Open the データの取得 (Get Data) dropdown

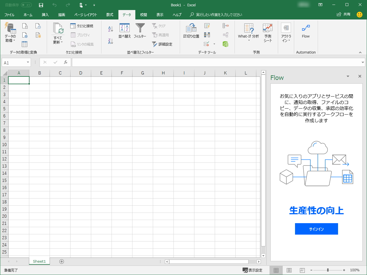click(10, 33)
